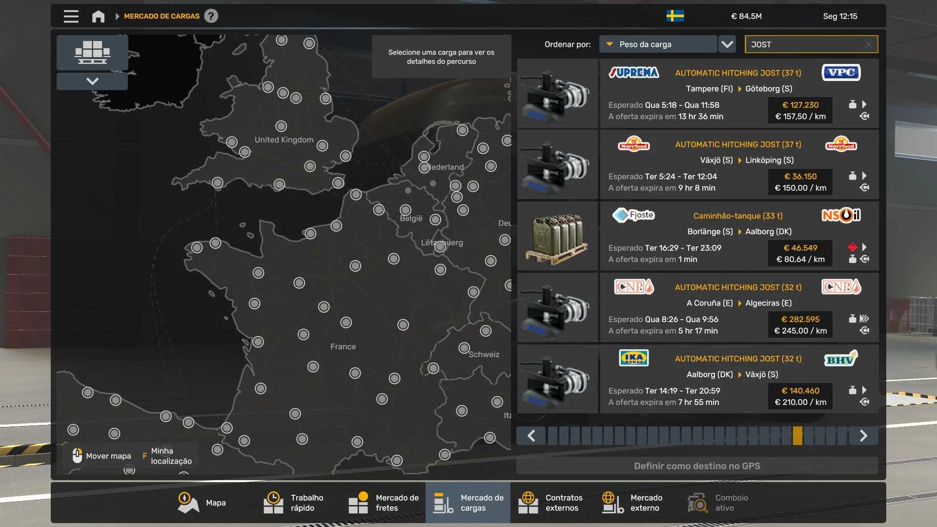Click the cargo pallet map filter icon

coord(92,52)
